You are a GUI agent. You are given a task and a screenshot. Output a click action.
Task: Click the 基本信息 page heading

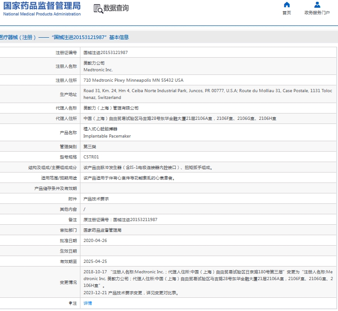[119, 37]
